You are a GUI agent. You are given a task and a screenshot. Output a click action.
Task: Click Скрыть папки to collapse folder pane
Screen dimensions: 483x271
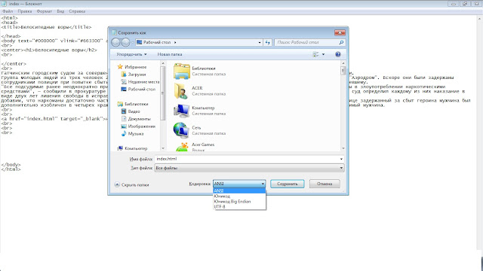pyautogui.click(x=131, y=184)
